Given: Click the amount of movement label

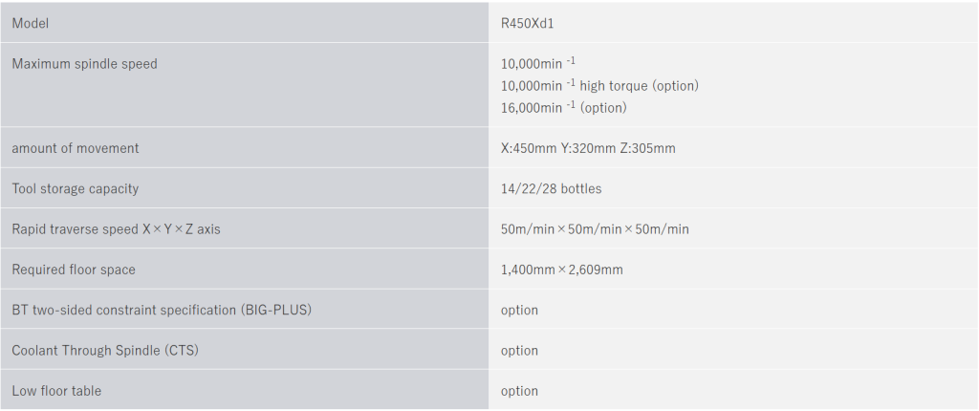Looking at the screenshot, I should (76, 148).
